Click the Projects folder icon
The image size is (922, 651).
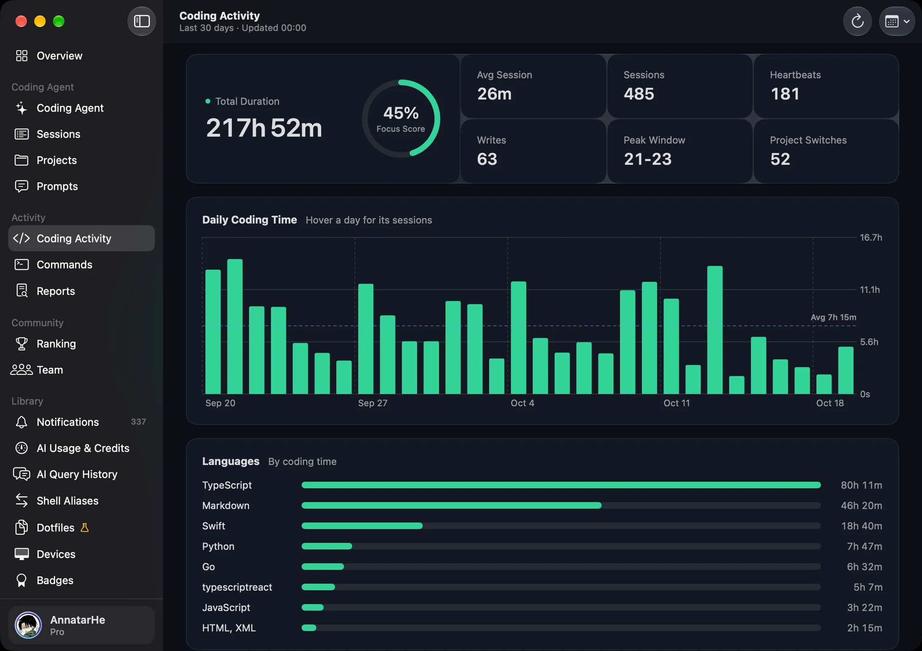[22, 160]
